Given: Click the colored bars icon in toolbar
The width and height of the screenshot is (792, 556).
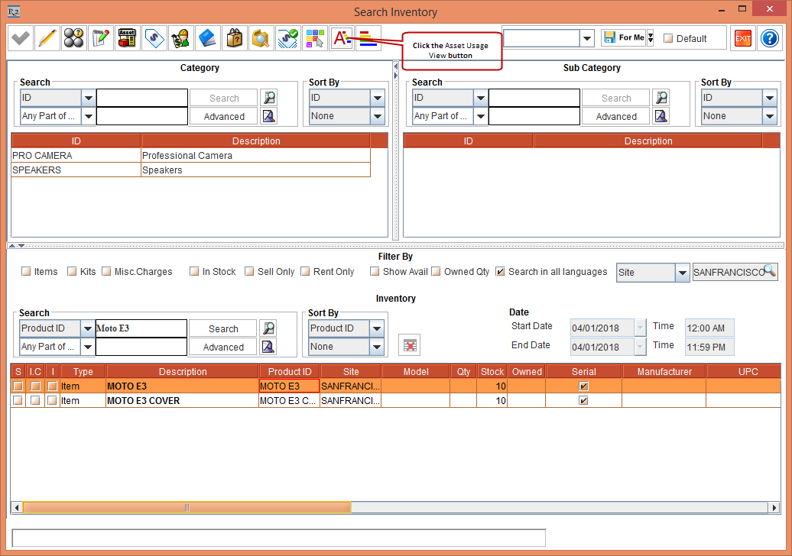Looking at the screenshot, I should tap(368, 38).
